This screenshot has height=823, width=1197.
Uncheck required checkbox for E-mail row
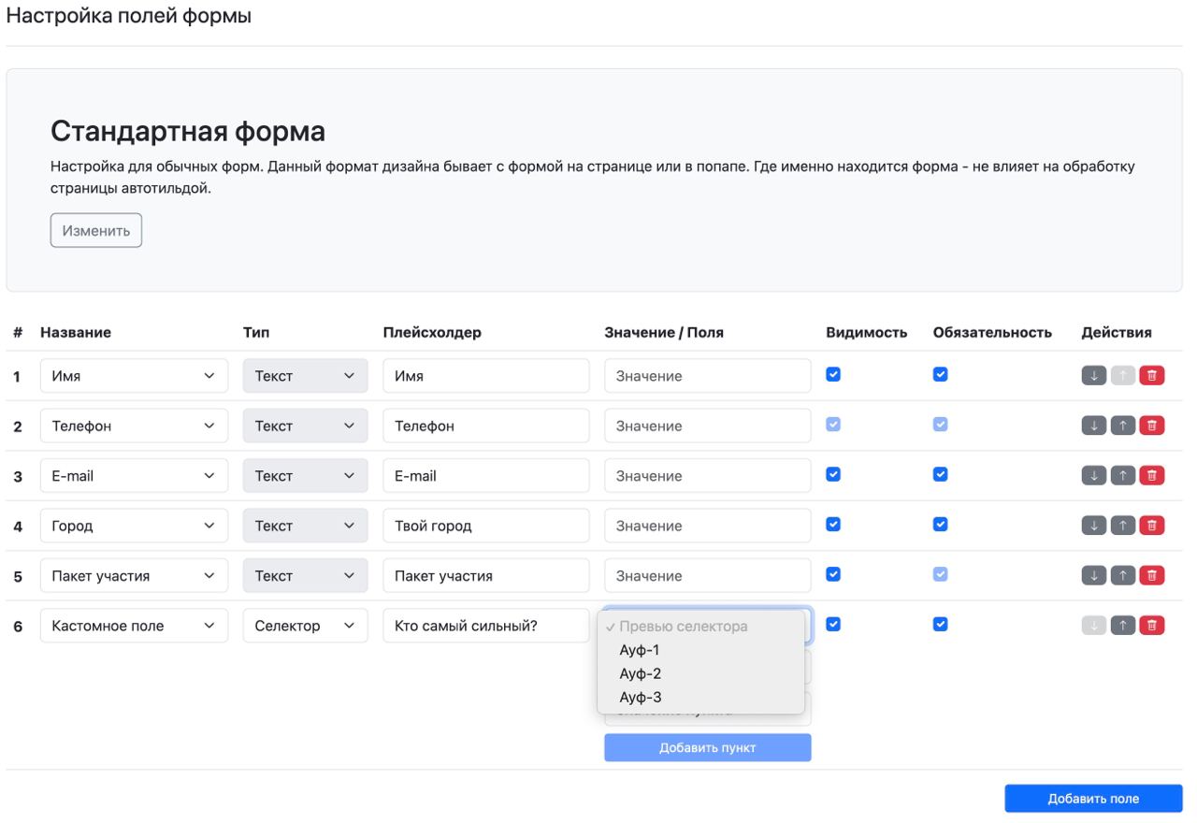(x=941, y=474)
